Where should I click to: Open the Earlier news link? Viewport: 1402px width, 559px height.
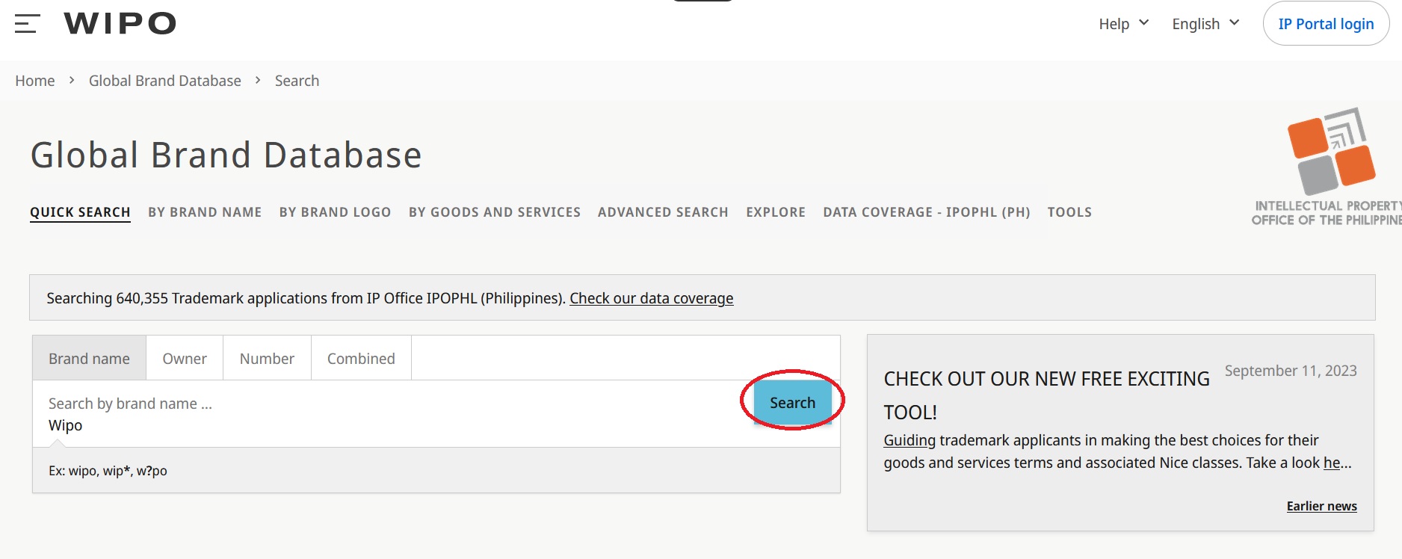click(x=1321, y=506)
